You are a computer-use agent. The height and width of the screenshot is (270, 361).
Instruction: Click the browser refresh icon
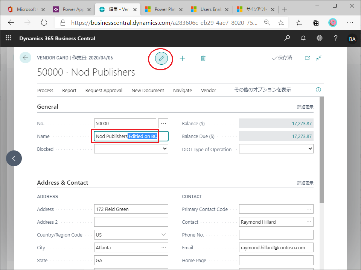[x=44, y=23]
